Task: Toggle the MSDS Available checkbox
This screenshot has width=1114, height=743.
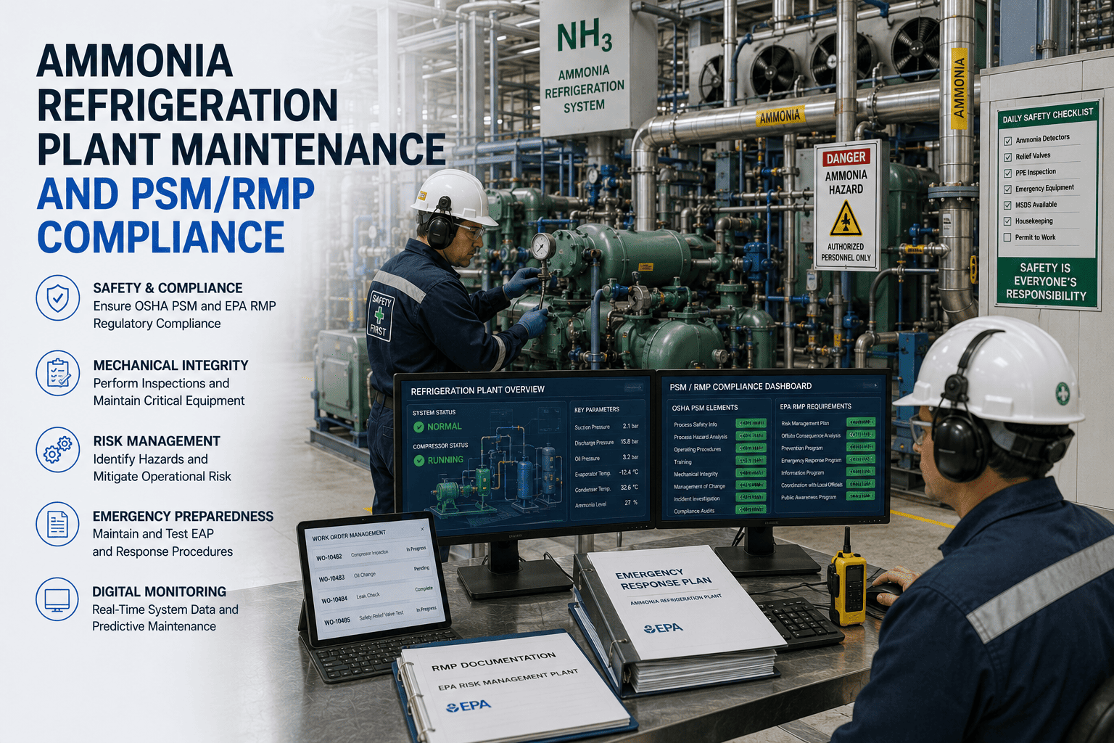Action: [1007, 206]
